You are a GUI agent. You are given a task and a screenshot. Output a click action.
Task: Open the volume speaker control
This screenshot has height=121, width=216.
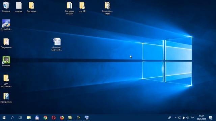(x=188, y=118)
